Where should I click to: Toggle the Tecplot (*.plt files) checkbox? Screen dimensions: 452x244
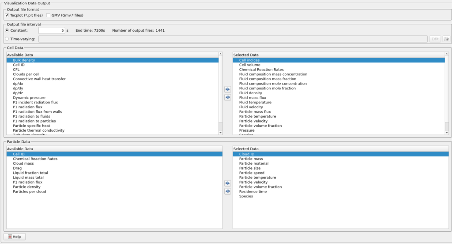[7, 15]
